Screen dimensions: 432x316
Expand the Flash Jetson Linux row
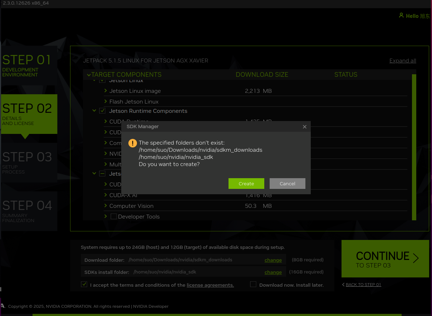coord(106,101)
